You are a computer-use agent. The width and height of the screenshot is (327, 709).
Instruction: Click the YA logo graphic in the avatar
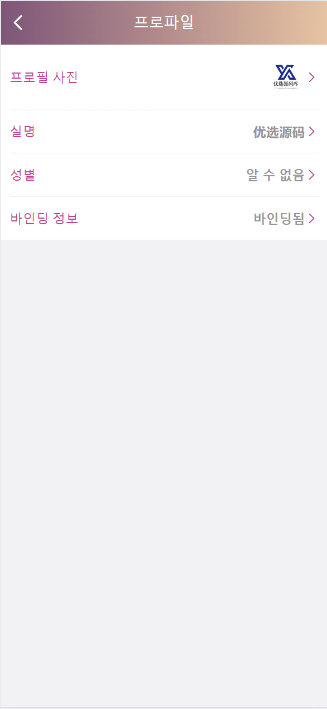[286, 73]
